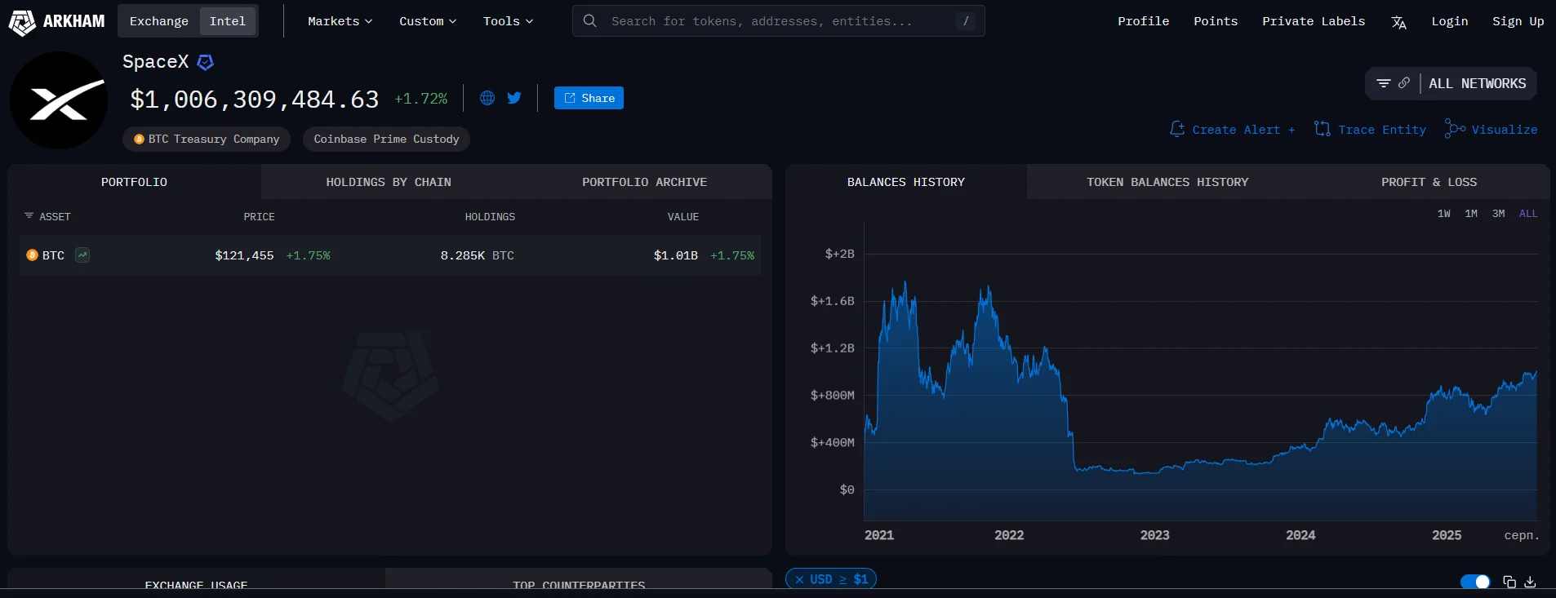Open the BTC chart trend icon
Screen dimensions: 1556x598
(x=82, y=255)
